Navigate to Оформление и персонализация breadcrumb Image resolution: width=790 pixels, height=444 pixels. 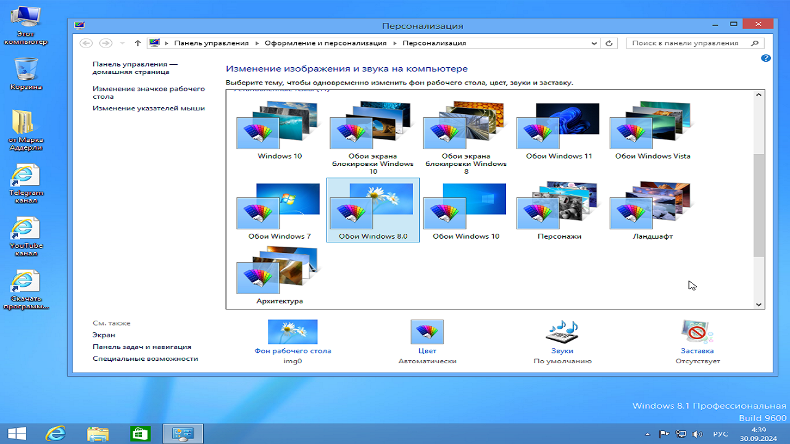(326, 43)
